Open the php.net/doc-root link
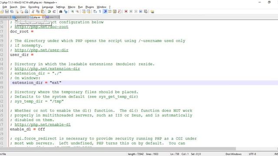278x156 pixels. (x=41, y=27)
